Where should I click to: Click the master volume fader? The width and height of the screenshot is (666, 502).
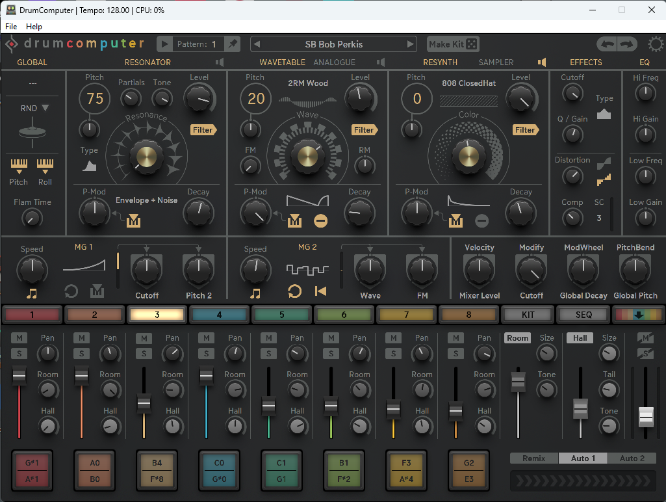pyautogui.click(x=646, y=417)
